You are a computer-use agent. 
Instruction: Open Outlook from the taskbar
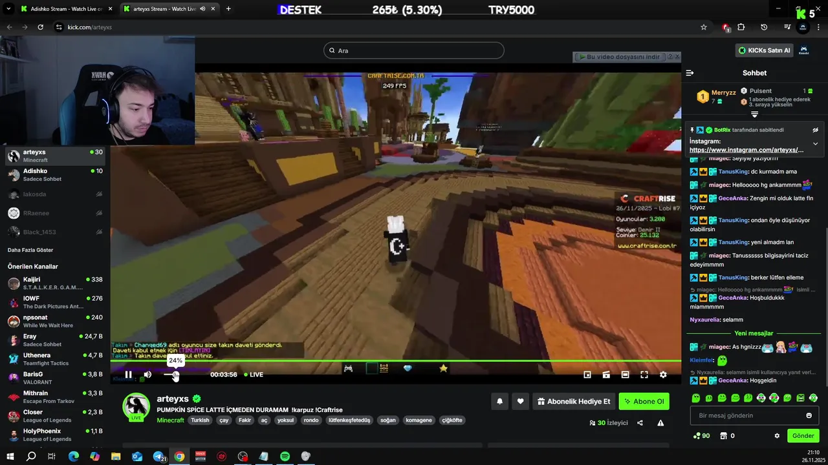click(x=137, y=457)
